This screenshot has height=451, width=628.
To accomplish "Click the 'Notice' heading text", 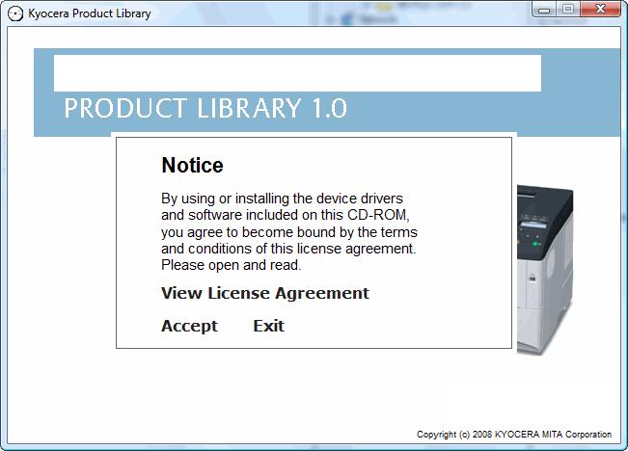I will 192,165.
